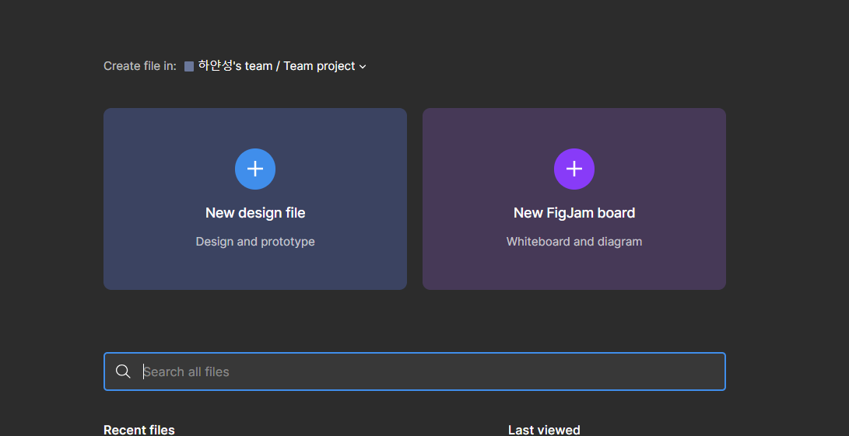Click the 'Design and prototype' text
Image resolution: width=849 pixels, height=436 pixels.
click(255, 241)
